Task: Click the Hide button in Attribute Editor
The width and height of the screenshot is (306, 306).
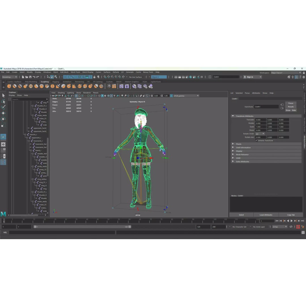Action: point(294,110)
